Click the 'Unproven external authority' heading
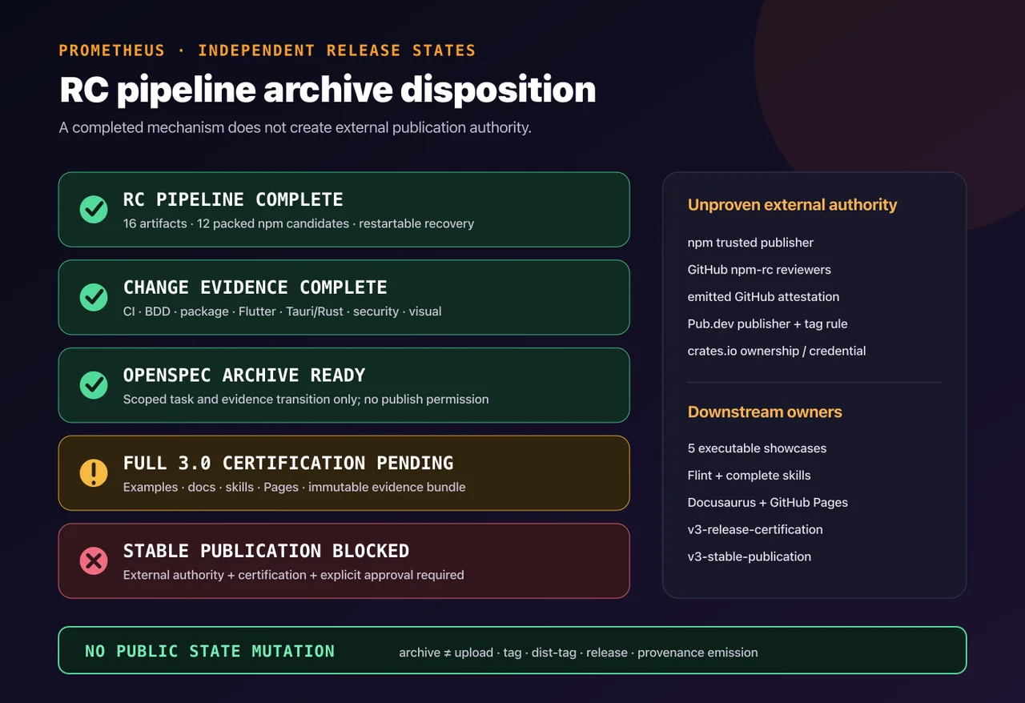This screenshot has height=703, width=1025. tap(793, 205)
